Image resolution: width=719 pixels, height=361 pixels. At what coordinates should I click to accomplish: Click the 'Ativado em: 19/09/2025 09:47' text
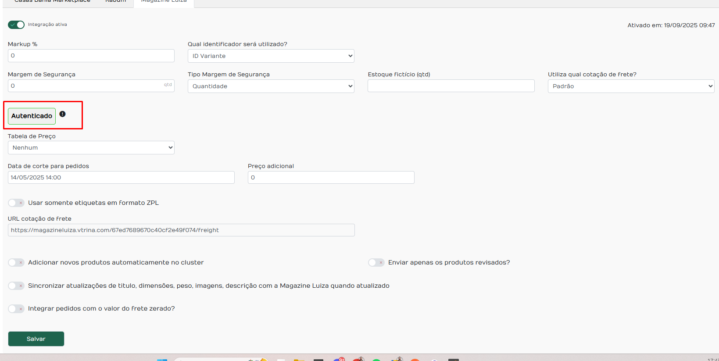[x=671, y=25]
